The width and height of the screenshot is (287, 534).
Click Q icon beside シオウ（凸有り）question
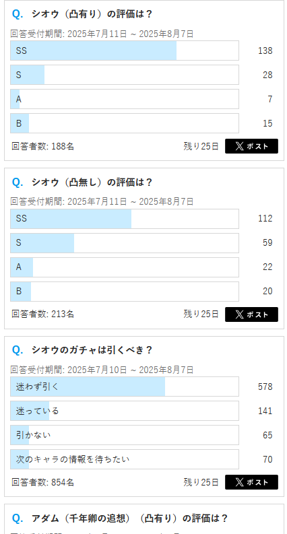[x=18, y=14]
